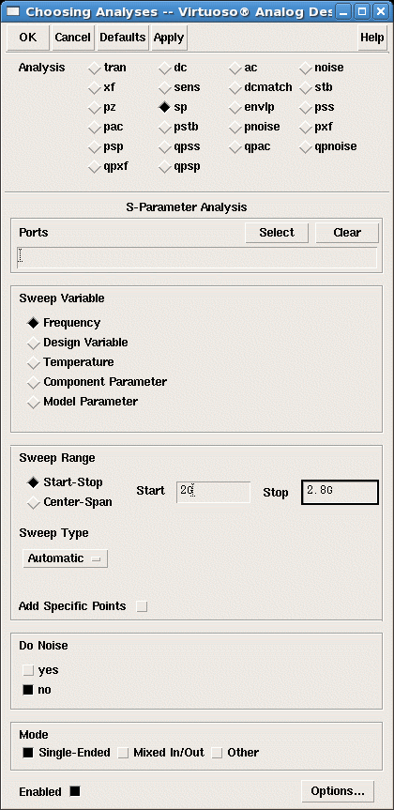Viewport: 394px width, 810px height.
Task: Select the qpac analysis
Action: [235, 147]
